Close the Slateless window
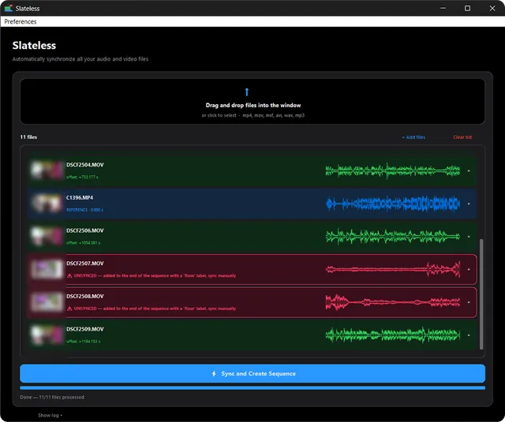Viewport: 505px width, 422px height. (492, 8)
